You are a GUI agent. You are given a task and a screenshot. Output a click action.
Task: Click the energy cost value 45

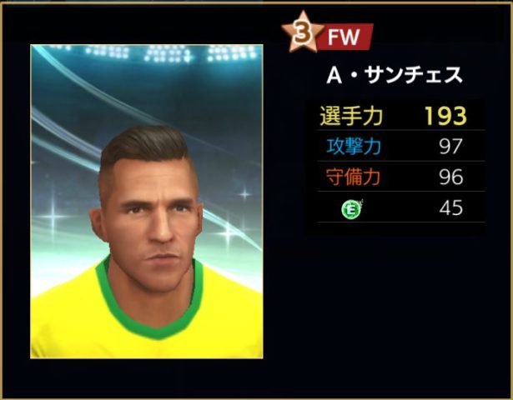pos(450,207)
